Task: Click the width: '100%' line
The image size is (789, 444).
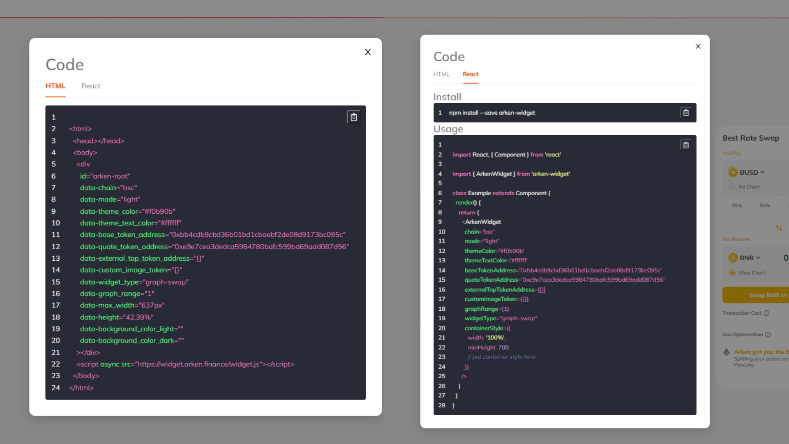Action: click(x=487, y=338)
